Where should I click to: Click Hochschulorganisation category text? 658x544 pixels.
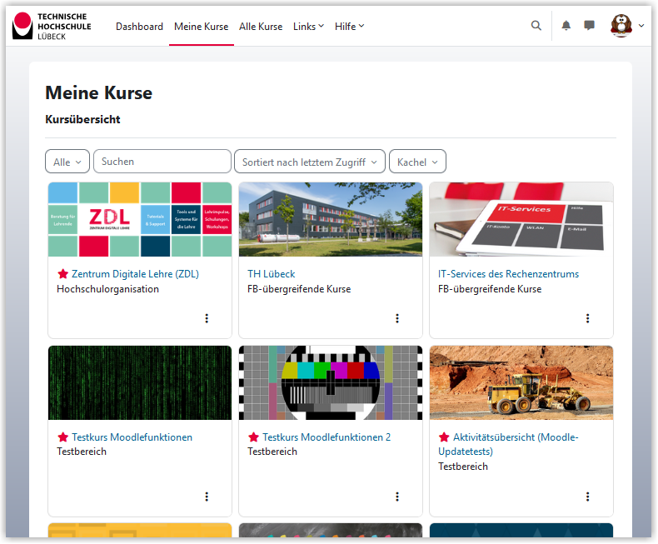point(107,289)
